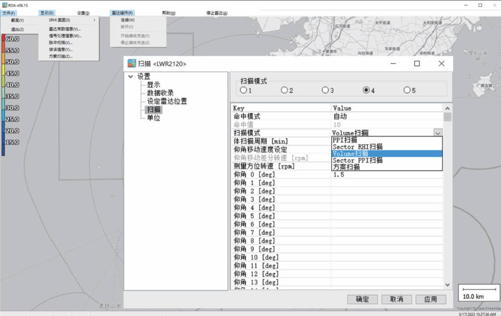This screenshot has width=501, height=316.
Task: Open 错误信息(Y) menu entry
Action: [x=61, y=49]
